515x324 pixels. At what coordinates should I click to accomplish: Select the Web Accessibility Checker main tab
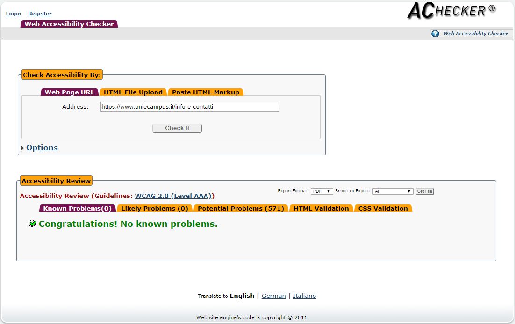coord(69,24)
